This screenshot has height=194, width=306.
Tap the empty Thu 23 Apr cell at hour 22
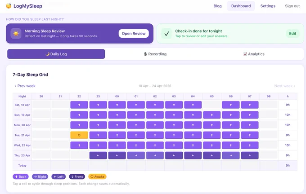point(79,155)
